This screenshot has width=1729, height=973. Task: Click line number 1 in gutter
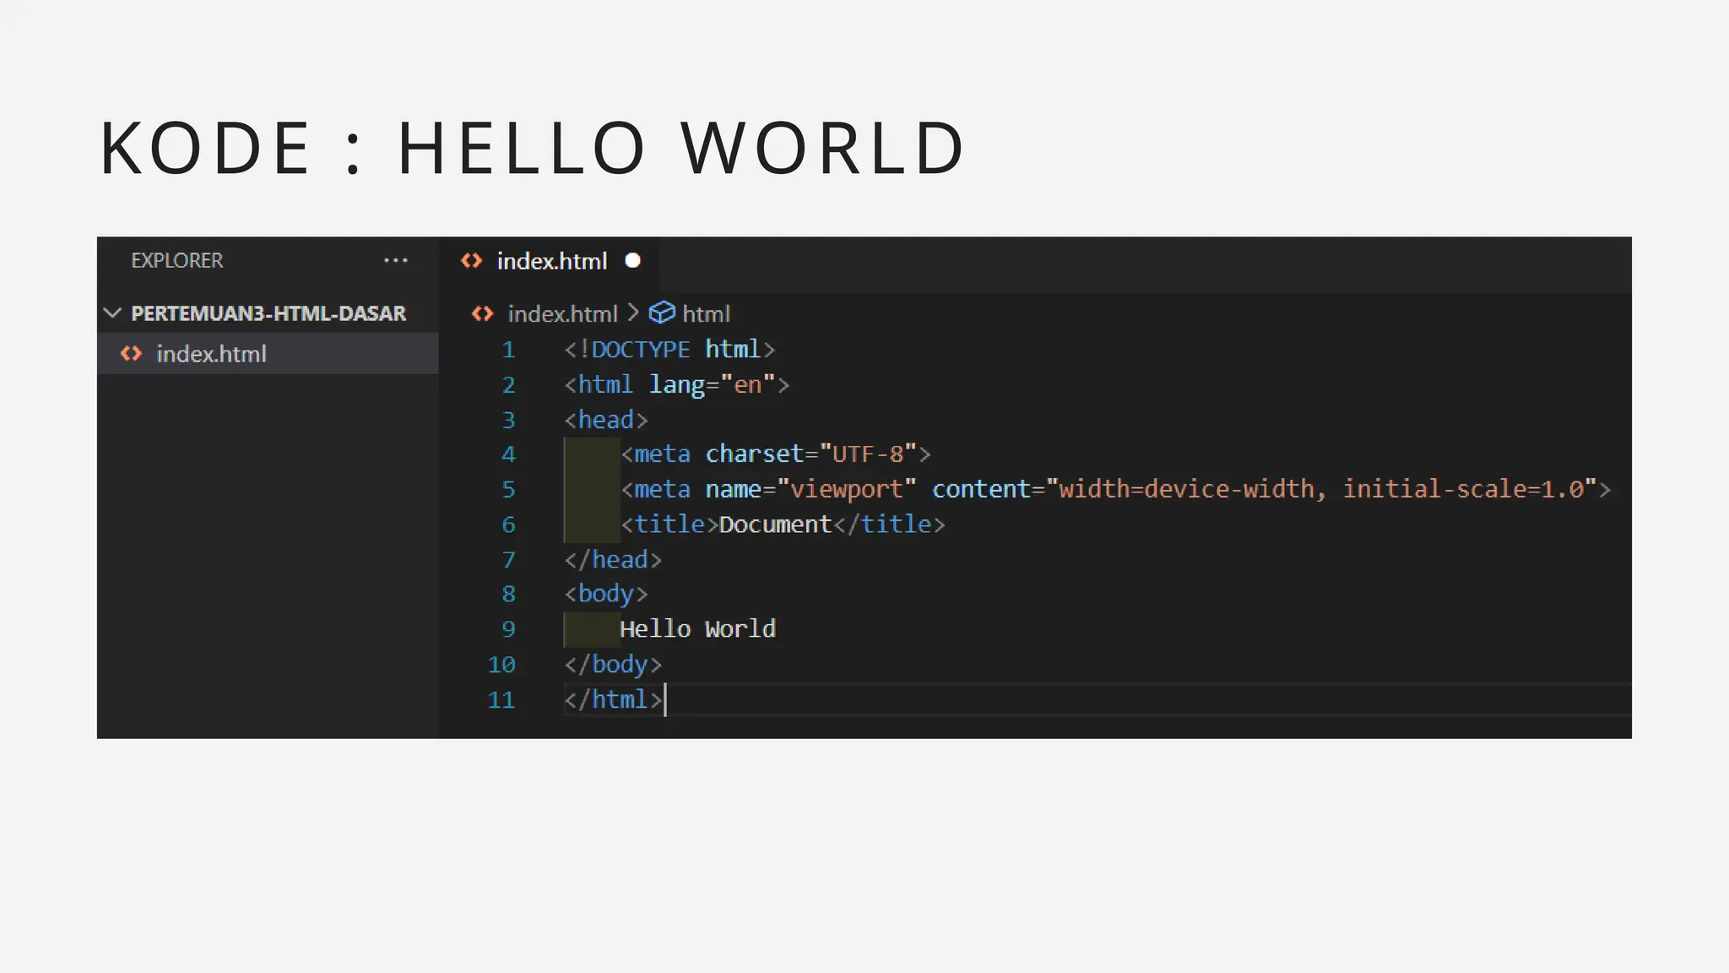coord(508,350)
